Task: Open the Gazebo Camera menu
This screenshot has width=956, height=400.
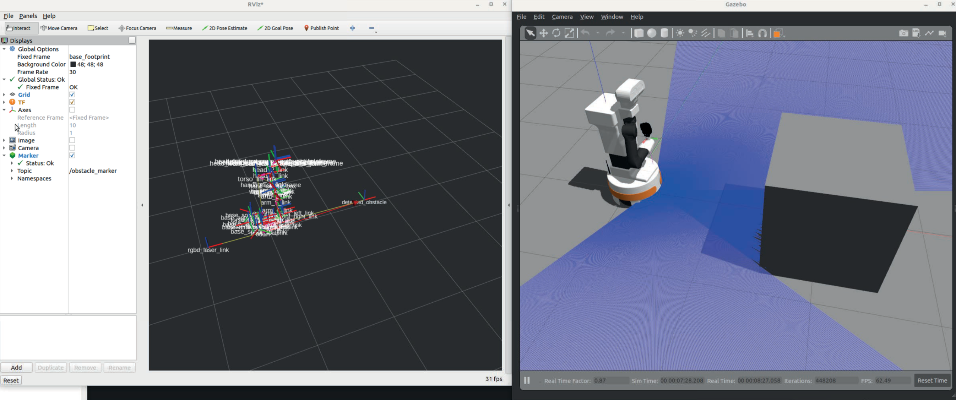Action: [562, 17]
